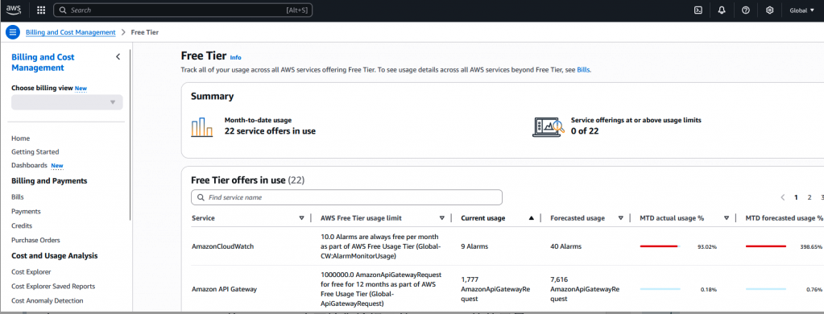Open the New badge beside Choose billing view
Screen dimensions: 824x314
81,89
